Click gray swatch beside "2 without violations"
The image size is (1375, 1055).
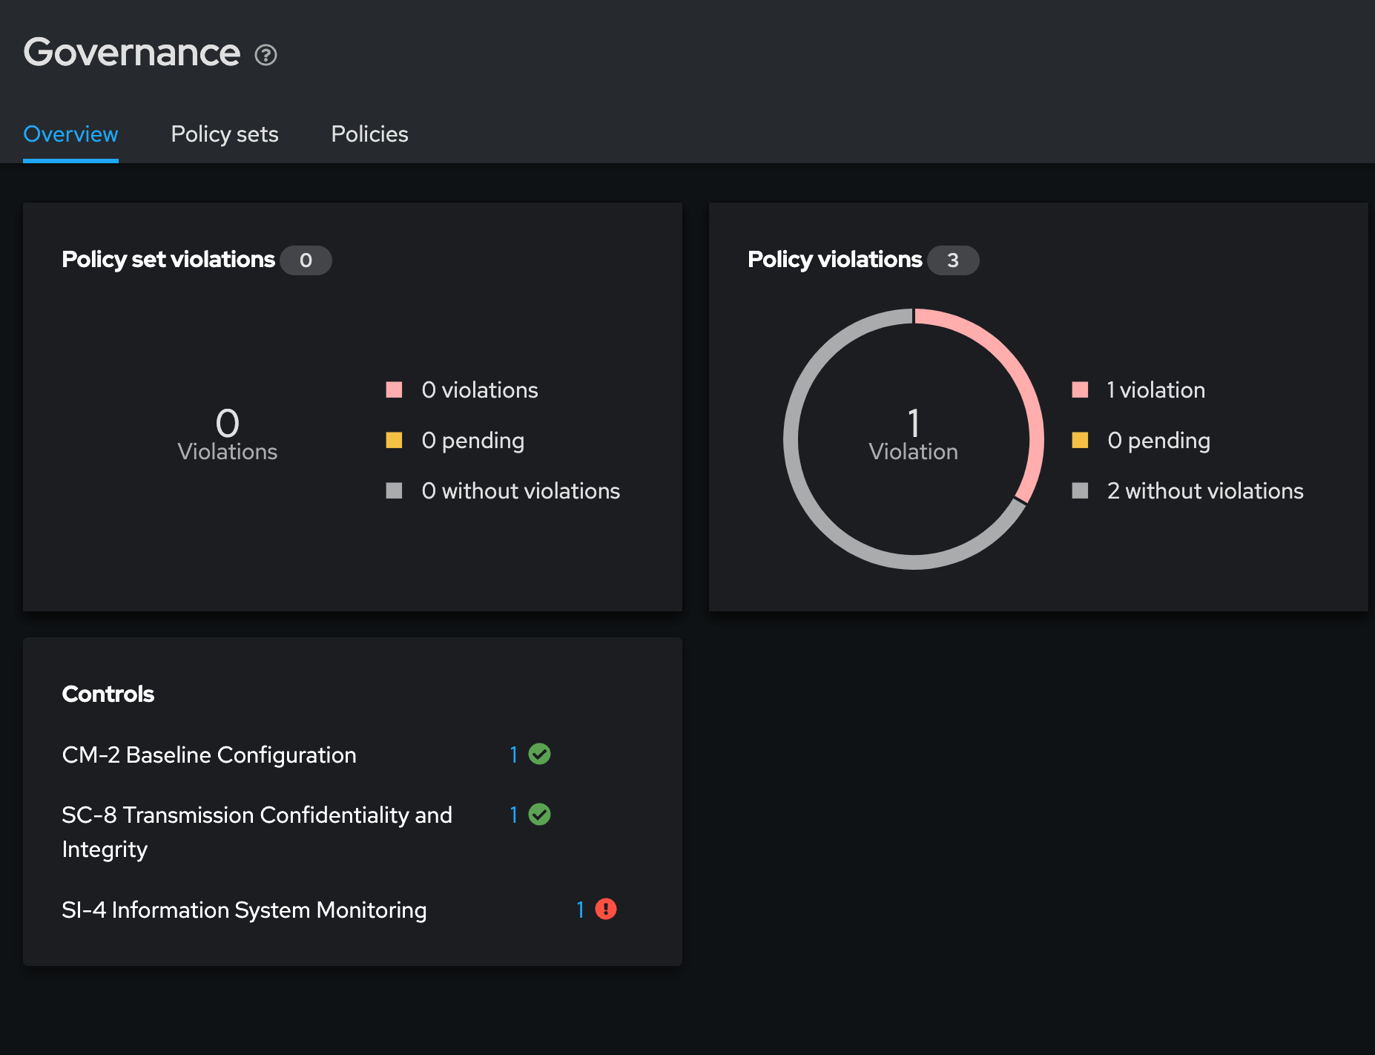1080,490
